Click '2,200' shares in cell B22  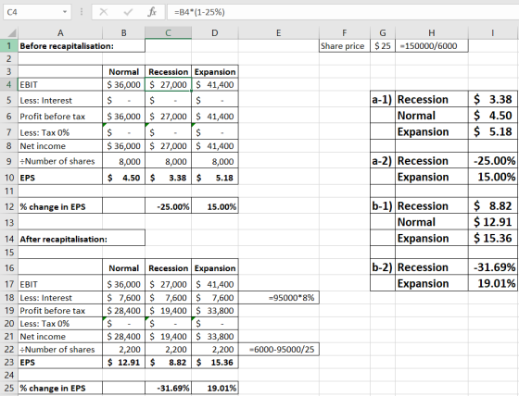[x=124, y=350]
